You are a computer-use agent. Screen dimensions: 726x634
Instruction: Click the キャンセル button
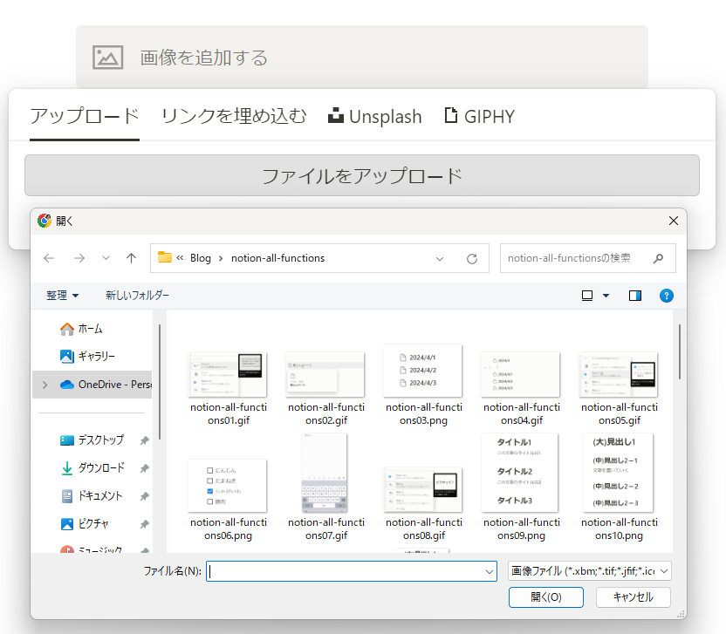tap(633, 597)
